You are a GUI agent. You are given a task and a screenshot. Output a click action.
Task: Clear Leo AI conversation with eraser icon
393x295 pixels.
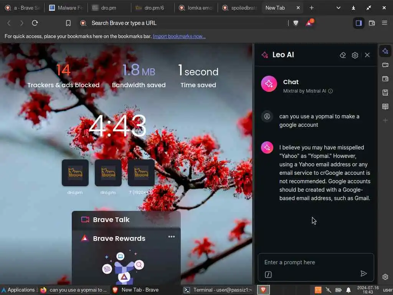(343, 55)
